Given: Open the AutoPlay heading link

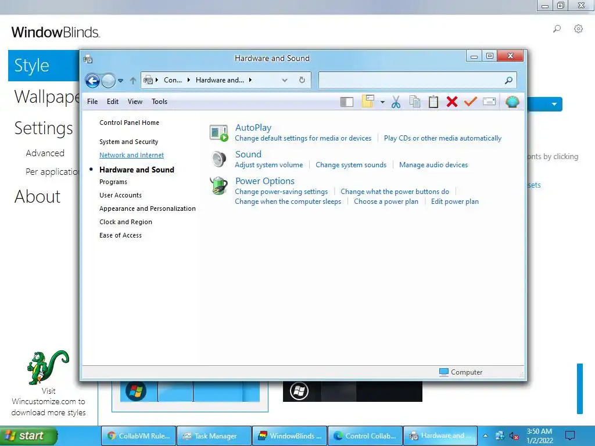Looking at the screenshot, I should click(253, 128).
